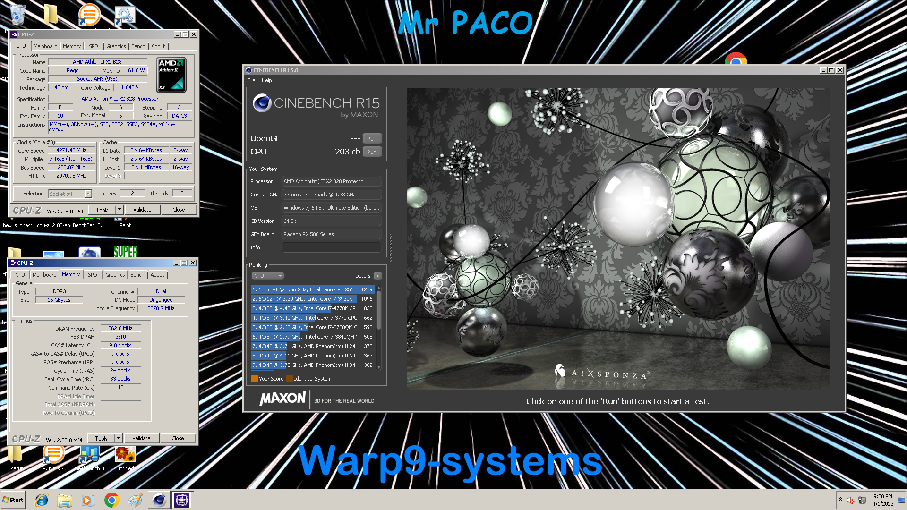Open the Bench tab in bottom CPU-Z window
The height and width of the screenshot is (510, 907).
click(137, 275)
